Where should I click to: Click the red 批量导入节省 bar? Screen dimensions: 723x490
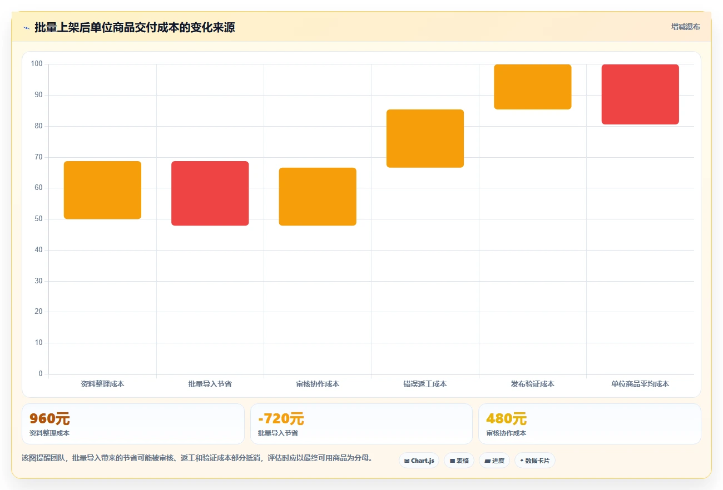(210, 193)
